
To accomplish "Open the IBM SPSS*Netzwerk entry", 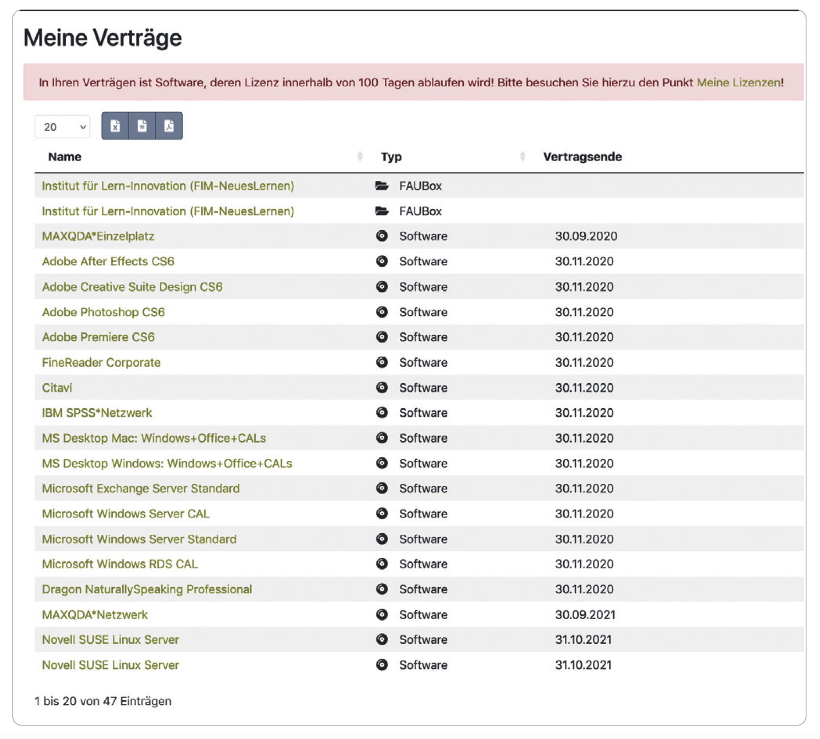I will point(97,413).
